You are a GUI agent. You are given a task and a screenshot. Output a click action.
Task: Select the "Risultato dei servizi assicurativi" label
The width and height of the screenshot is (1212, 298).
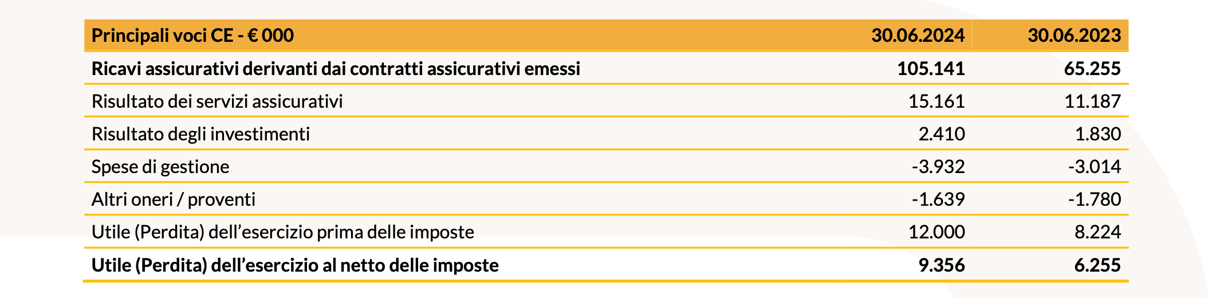(217, 101)
